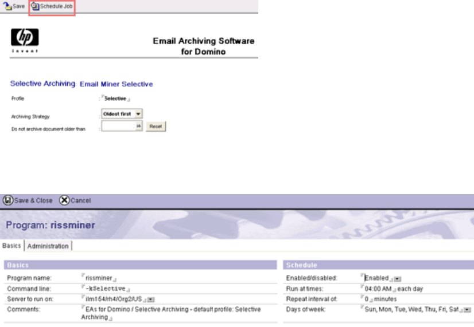Open the Archiving Strategy dropdown
The height and width of the screenshot is (327, 474).
(138, 114)
